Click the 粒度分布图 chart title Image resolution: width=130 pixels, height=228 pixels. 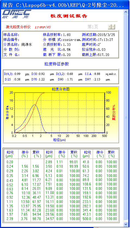(61, 89)
